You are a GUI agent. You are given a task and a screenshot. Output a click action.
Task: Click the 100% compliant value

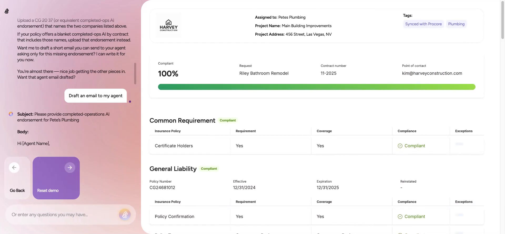coord(168,74)
